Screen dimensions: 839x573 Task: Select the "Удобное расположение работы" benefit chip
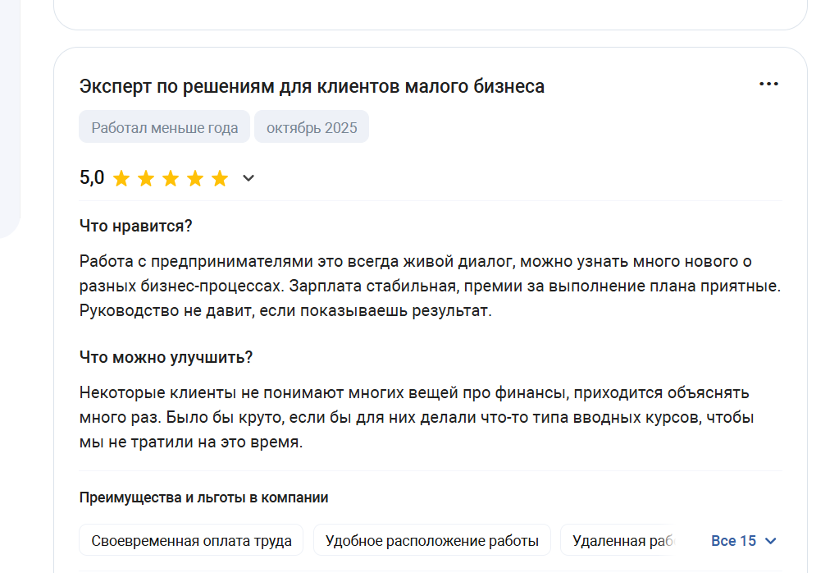(431, 541)
